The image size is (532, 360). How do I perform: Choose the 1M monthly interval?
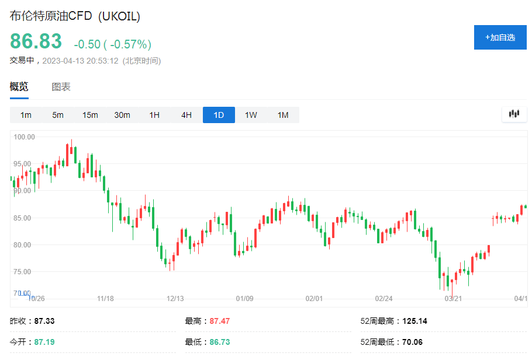283,115
